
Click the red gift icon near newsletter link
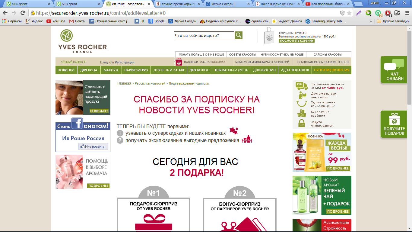(179, 62)
